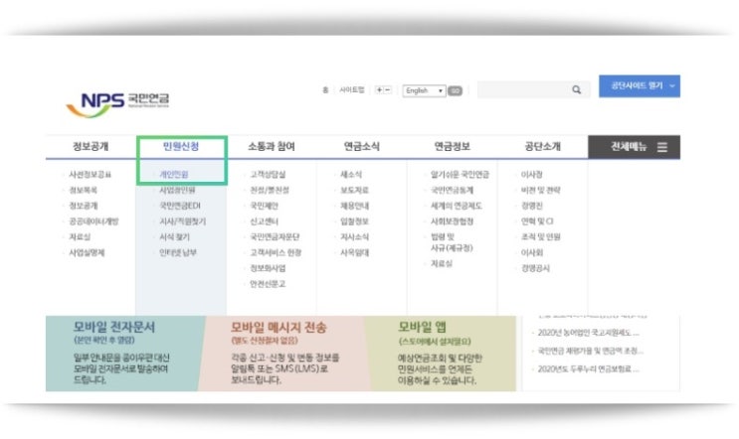Click the 모바일 메시지 전송 banner
The image size is (739, 439).
(x=285, y=354)
